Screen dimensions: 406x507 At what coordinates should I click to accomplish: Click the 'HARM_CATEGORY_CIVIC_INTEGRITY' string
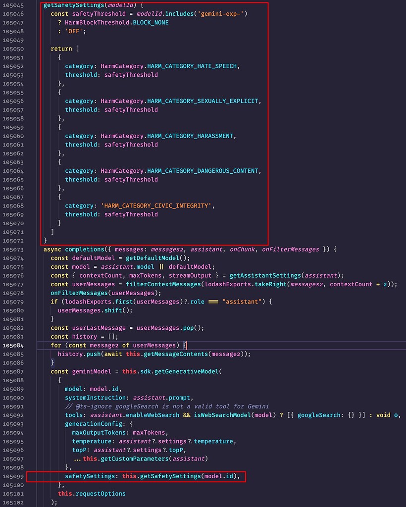(156, 206)
